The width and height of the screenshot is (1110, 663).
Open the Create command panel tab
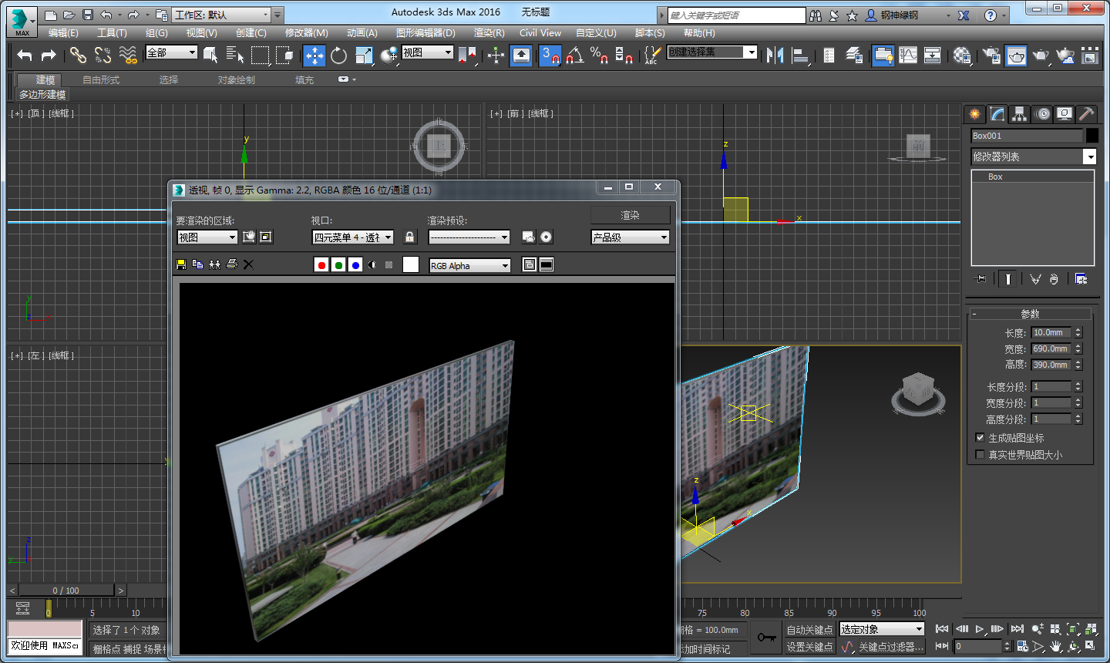pyautogui.click(x=975, y=114)
